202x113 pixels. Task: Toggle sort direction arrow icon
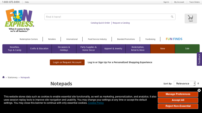(x=198, y=83)
